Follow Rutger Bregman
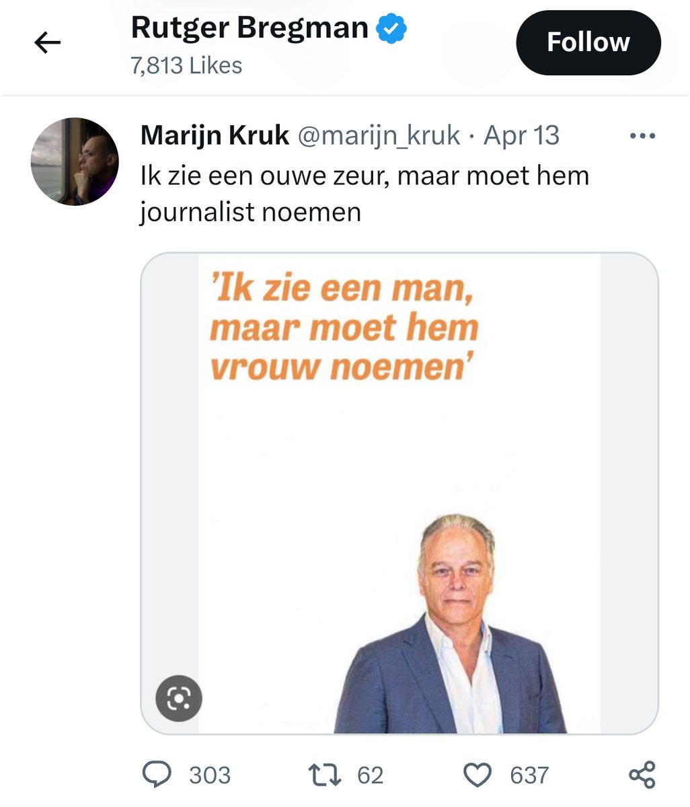The height and width of the screenshot is (807, 690). 588,42
